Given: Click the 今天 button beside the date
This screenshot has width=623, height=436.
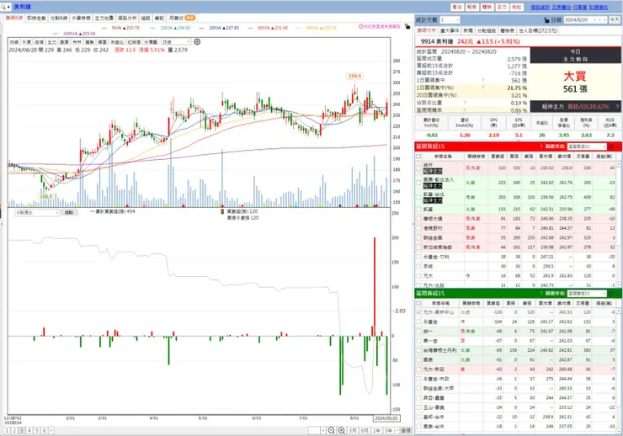Looking at the screenshot, I should click(615, 20).
